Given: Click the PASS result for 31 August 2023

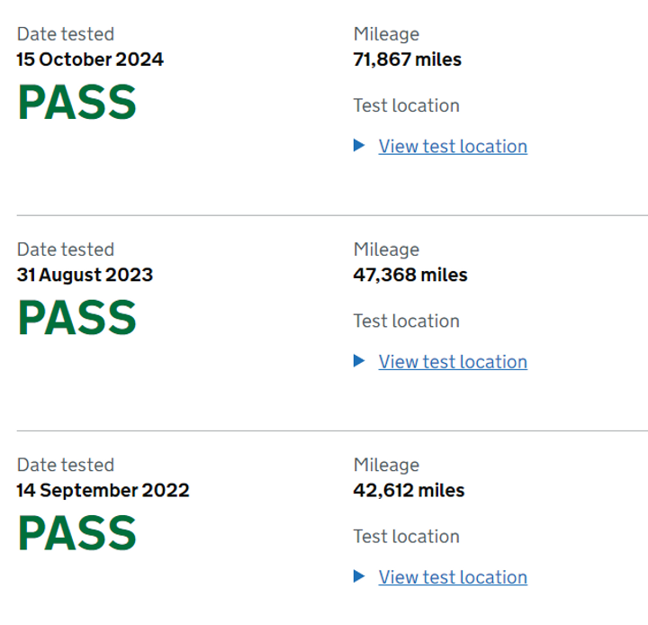Looking at the screenshot, I should [77, 318].
